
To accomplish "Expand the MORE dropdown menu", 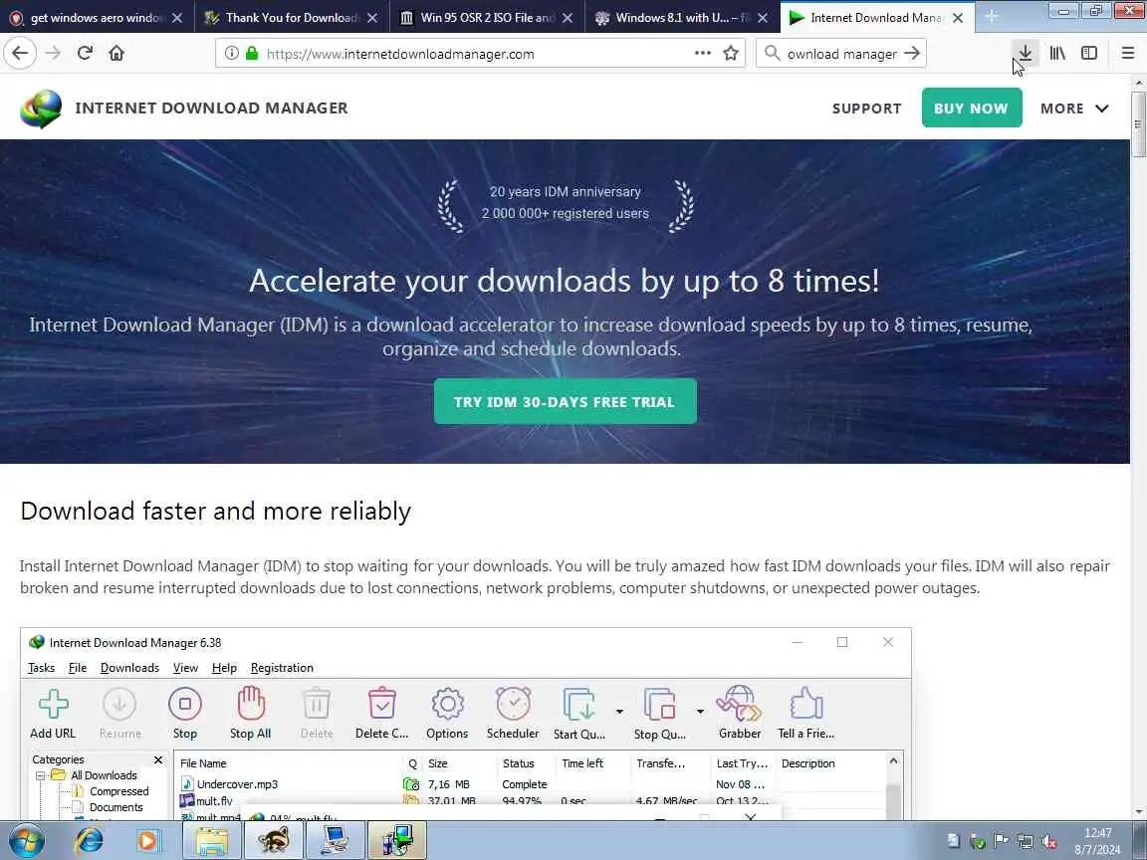I will tap(1074, 108).
